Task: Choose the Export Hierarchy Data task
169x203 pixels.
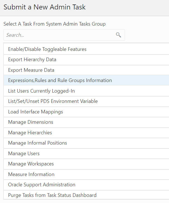Action: pyautogui.click(x=32, y=60)
